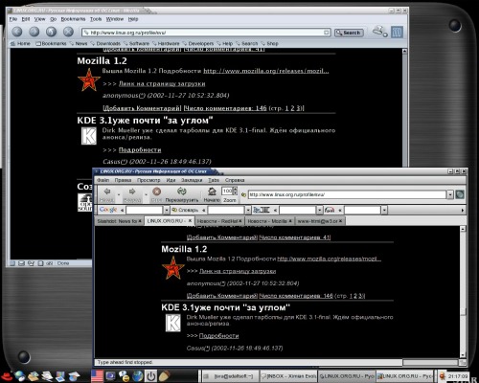Click the Galeon vertical scrollbar down arrow
Image resolution: width=479 pixels, height=383 pixels.
pos(463,354)
